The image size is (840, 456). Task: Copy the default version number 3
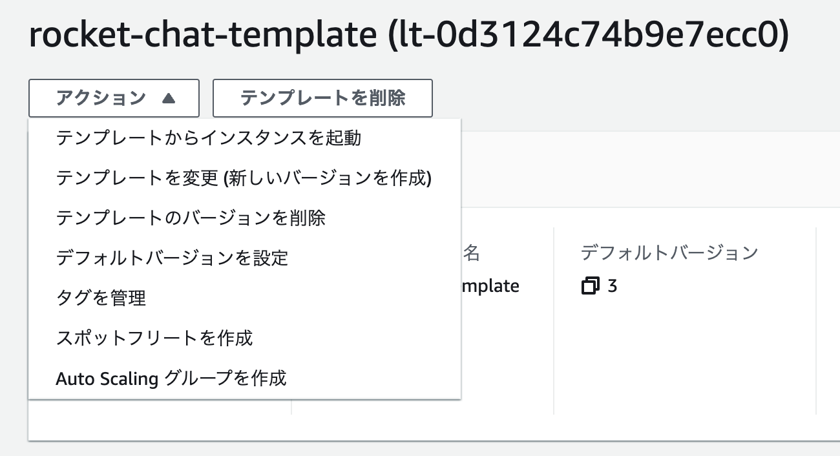click(590, 285)
